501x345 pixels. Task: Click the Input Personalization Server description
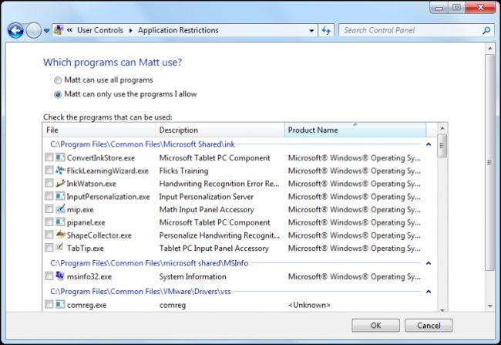[207, 197]
